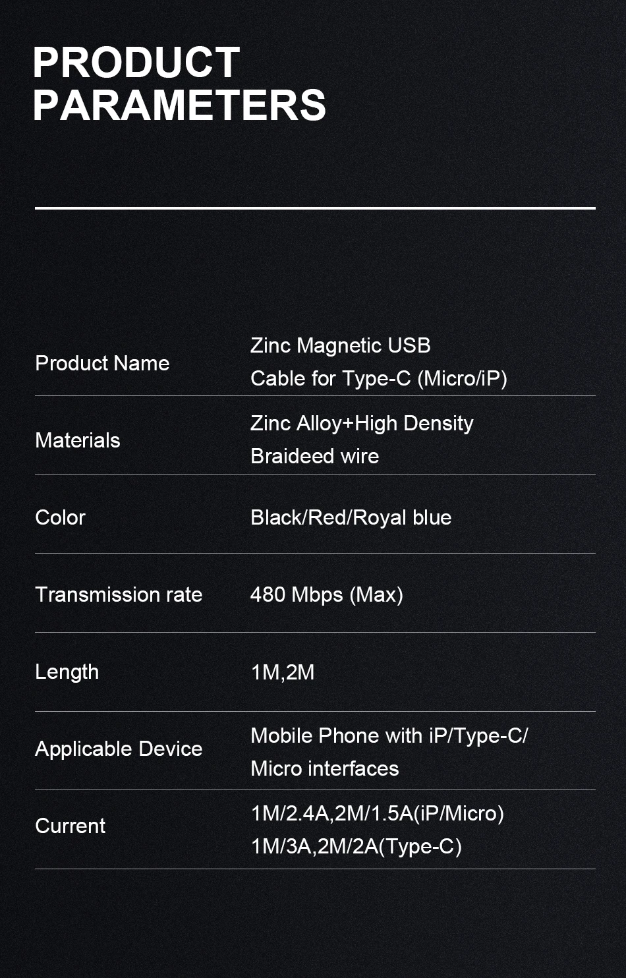
Task: Click the Product Name label
Action: [102, 363]
